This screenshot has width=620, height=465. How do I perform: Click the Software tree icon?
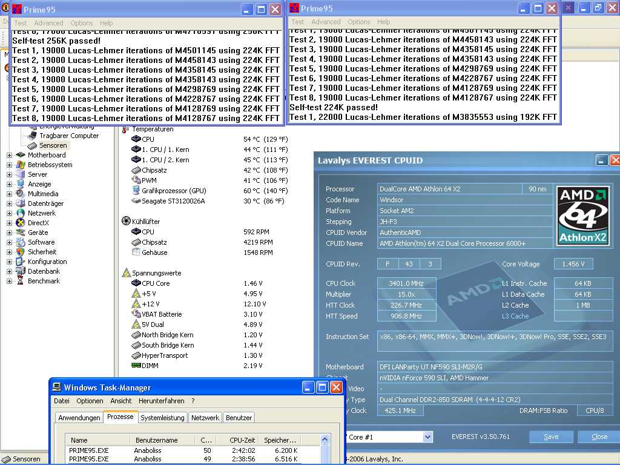pyautogui.click(x=21, y=242)
